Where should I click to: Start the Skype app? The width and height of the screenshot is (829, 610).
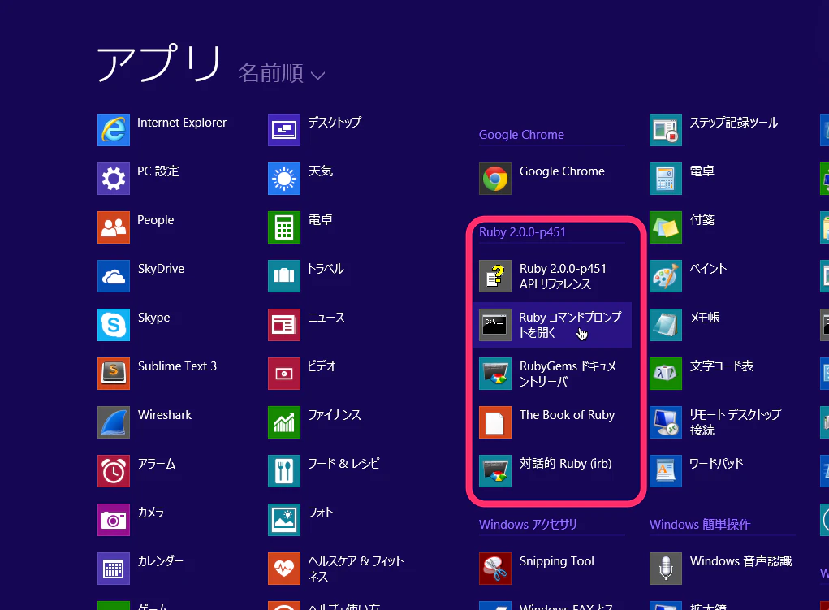134,324
